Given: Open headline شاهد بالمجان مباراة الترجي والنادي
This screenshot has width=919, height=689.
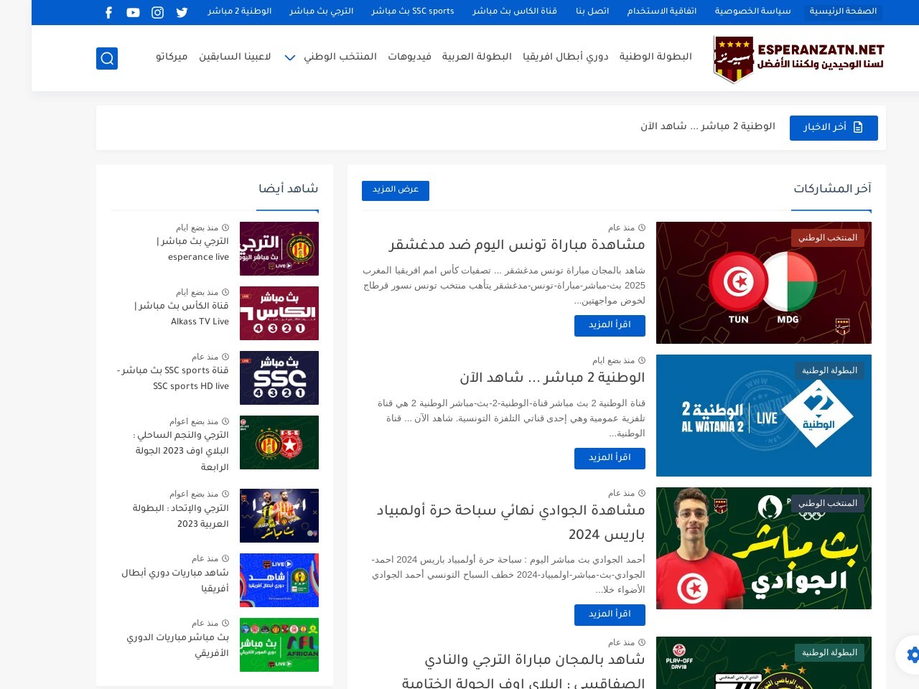Looking at the screenshot, I should (523, 671).
